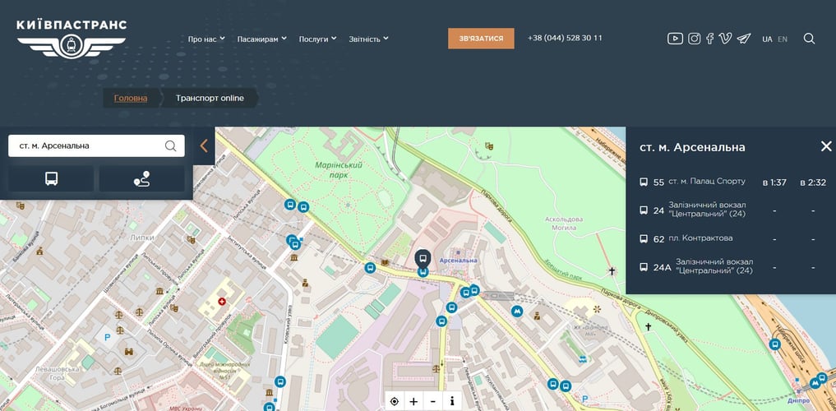Show map info via the 'i' button
Screen dimensions: 836x411
(452, 401)
